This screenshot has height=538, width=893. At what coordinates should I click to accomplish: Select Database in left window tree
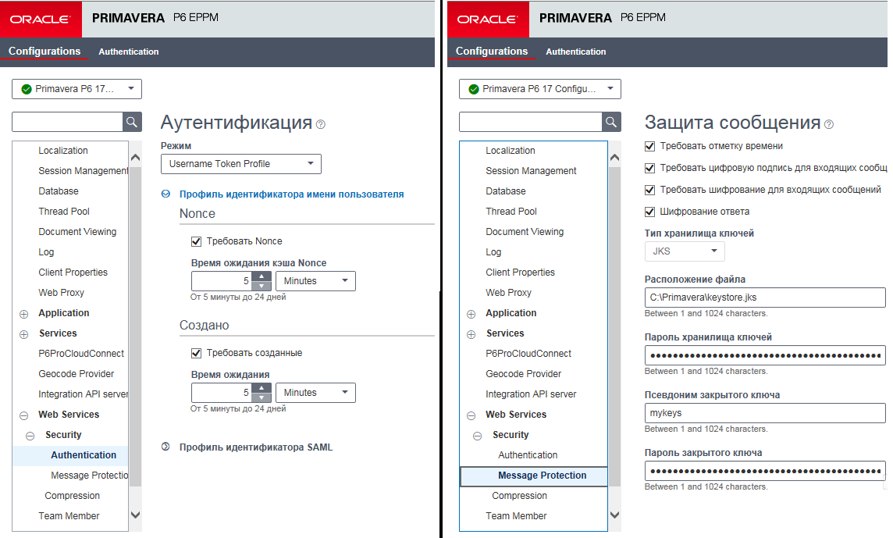pos(59,191)
